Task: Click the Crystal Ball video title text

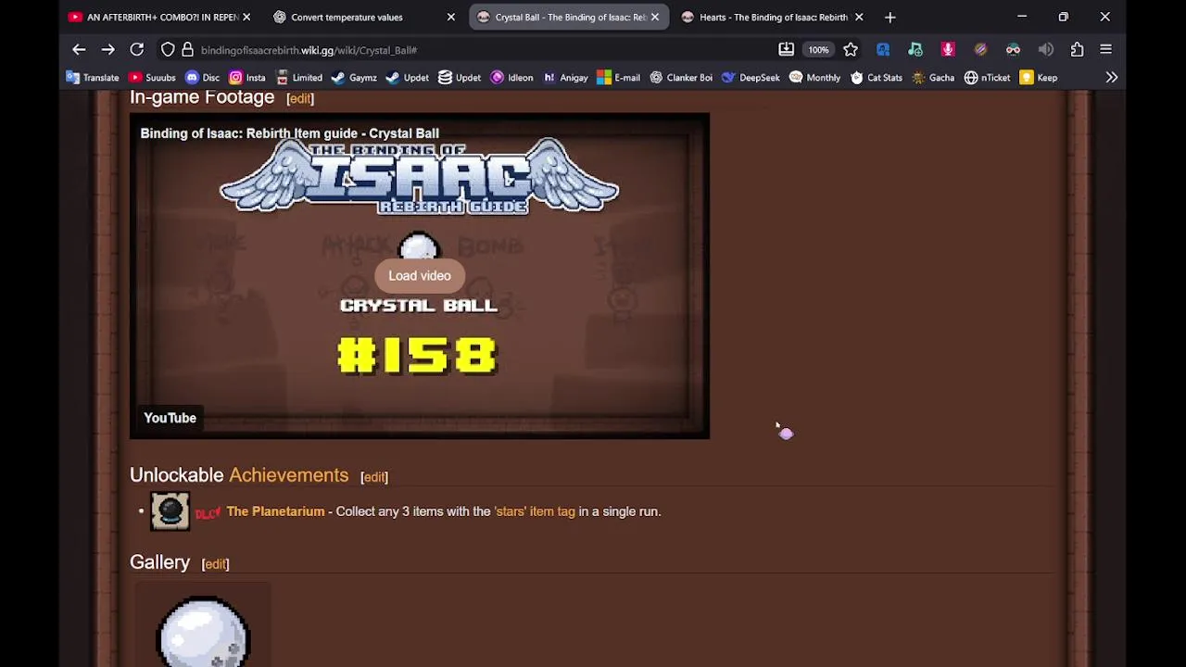Action: [x=289, y=133]
